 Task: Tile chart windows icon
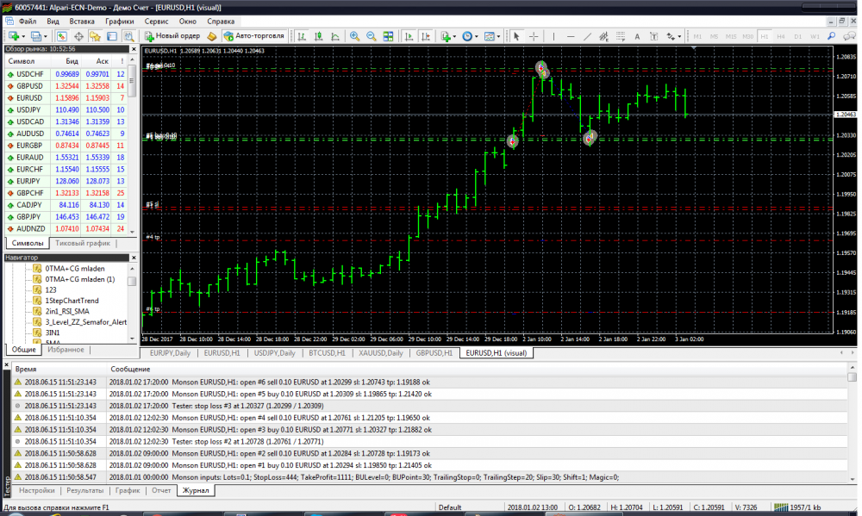(x=388, y=36)
